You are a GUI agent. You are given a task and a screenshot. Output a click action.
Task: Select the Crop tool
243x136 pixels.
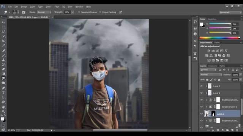(x=3, y=41)
